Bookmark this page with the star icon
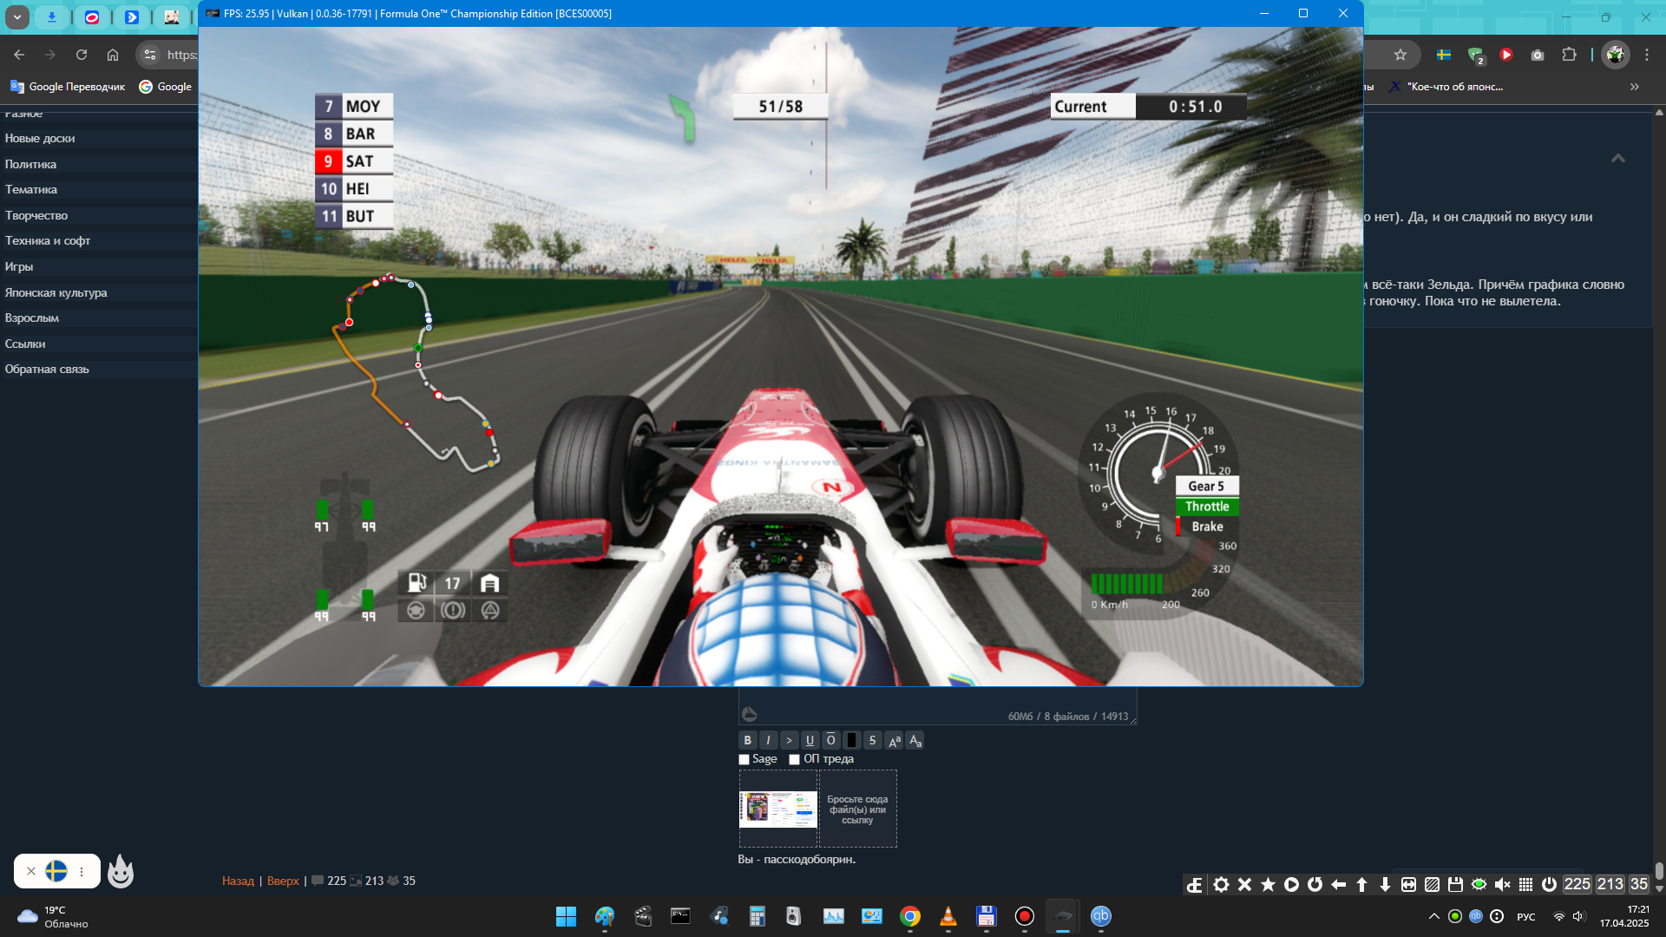Viewport: 1666px width, 937px height. [1400, 55]
